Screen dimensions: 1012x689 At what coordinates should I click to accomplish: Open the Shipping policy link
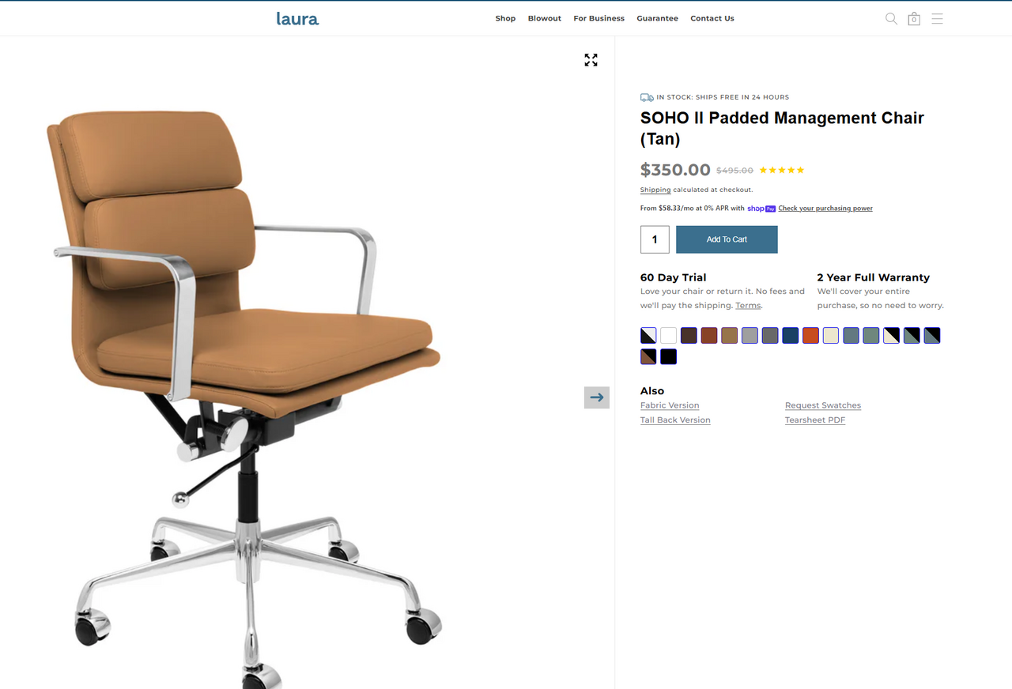[x=655, y=190]
